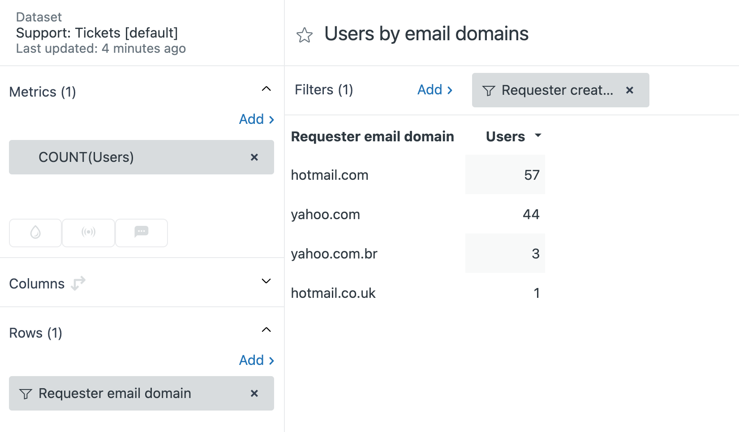Remove the Requester created filter
739x432 pixels.
(x=630, y=90)
